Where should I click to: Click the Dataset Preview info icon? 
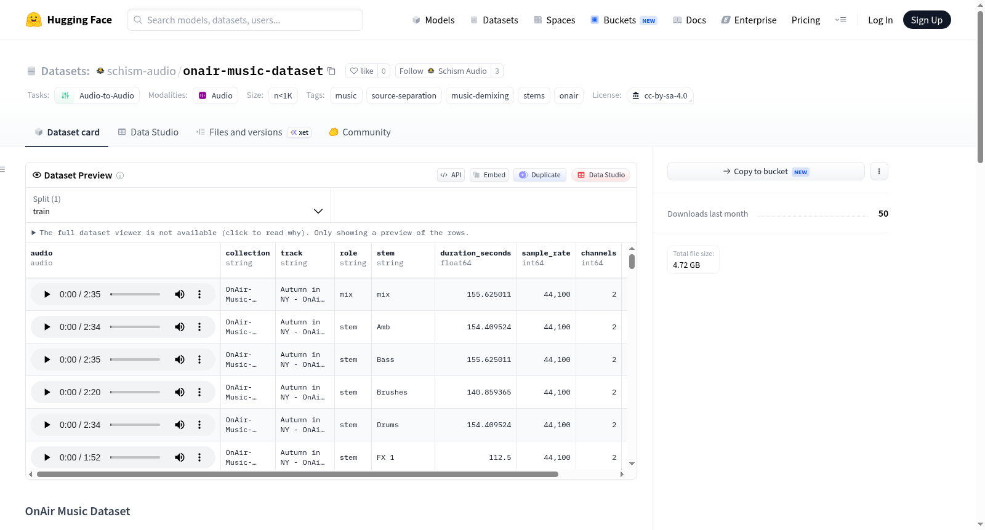coord(120,175)
